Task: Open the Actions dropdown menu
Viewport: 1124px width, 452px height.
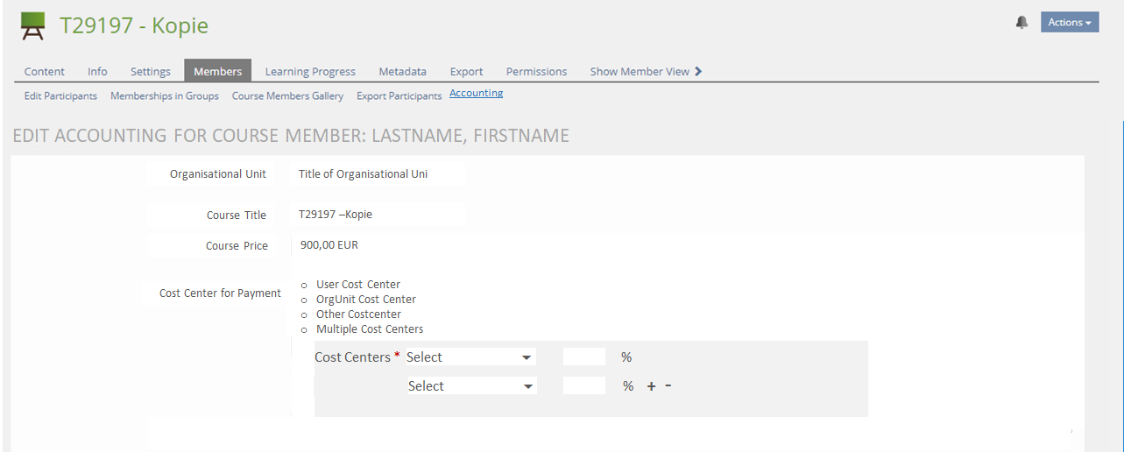Action: click(x=1069, y=23)
